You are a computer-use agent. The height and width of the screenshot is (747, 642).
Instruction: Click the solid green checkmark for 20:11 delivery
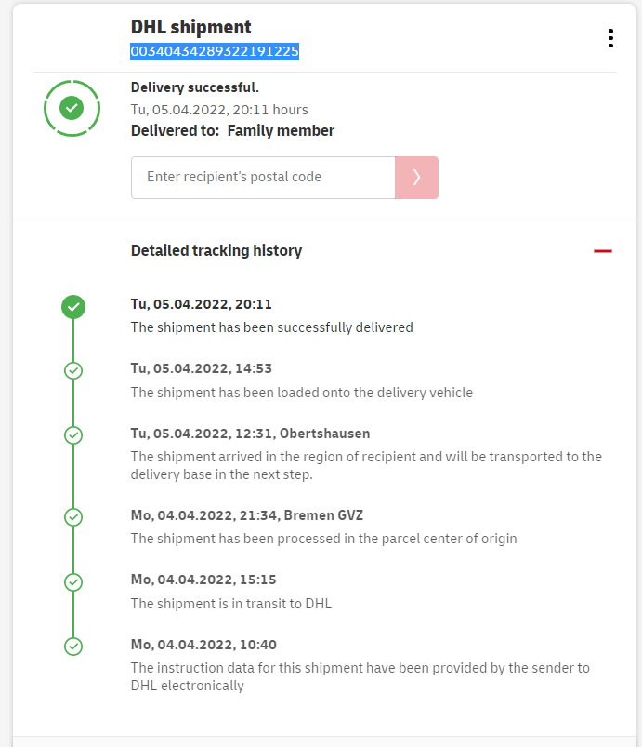[x=73, y=306]
